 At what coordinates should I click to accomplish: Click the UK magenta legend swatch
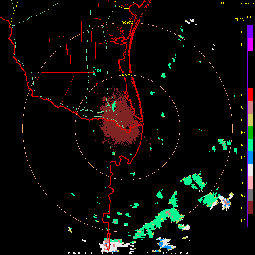[x=250, y=44]
